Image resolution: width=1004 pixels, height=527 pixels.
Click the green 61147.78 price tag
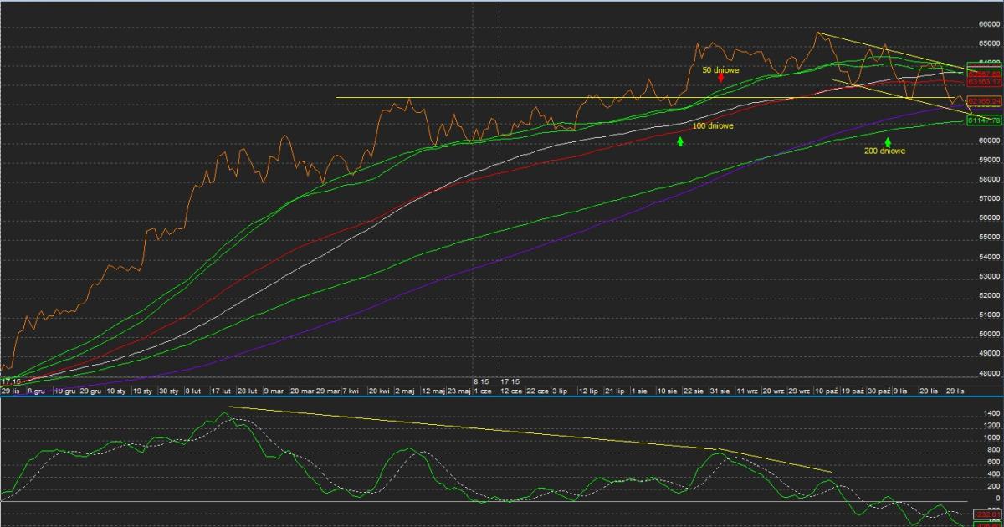[984, 120]
